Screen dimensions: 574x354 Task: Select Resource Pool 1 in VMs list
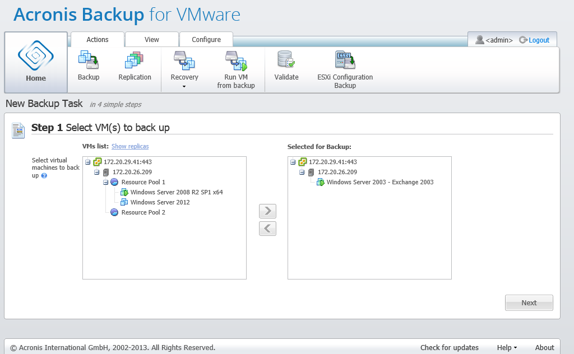(x=143, y=182)
